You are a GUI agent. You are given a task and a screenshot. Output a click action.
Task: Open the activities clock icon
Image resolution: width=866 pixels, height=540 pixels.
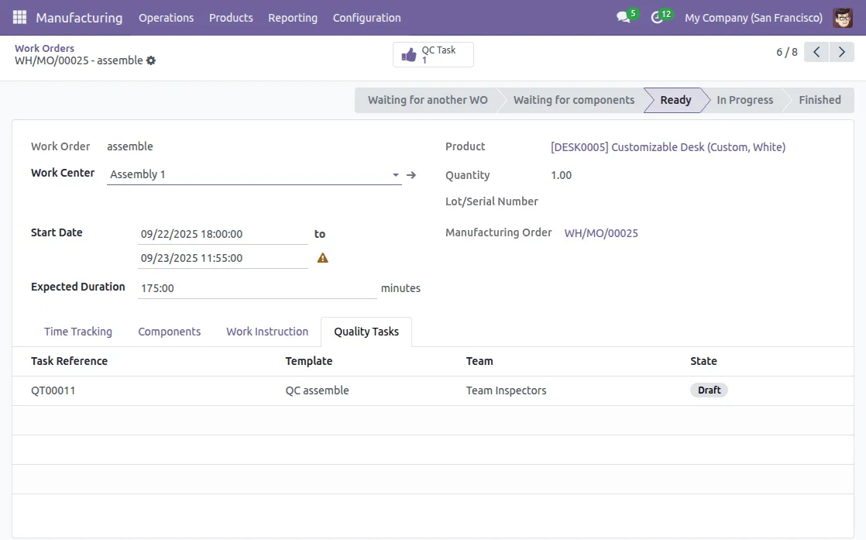point(658,17)
